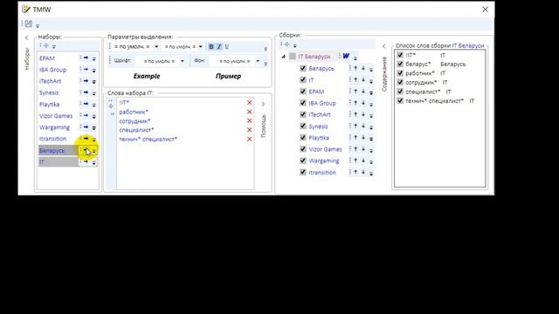The height and width of the screenshot is (314, 559).
Task: Move EPAM up in the assembly list
Action: click(x=355, y=92)
